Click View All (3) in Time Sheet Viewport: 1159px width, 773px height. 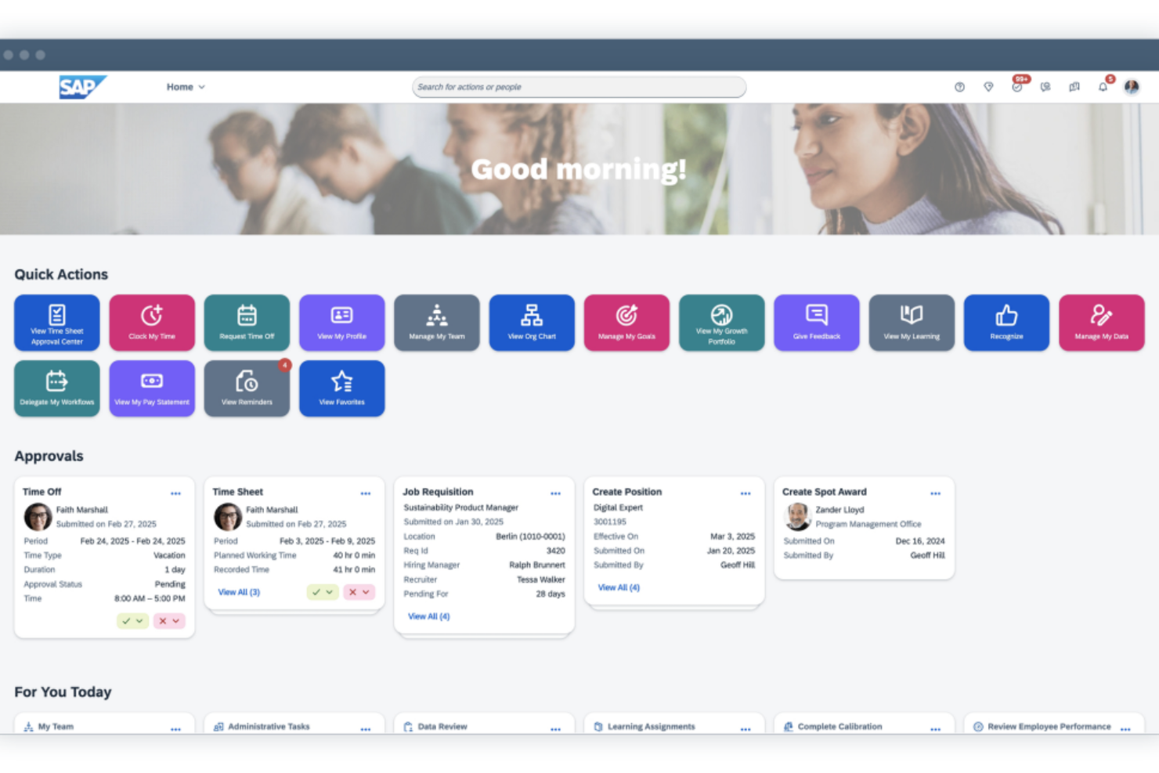pos(239,592)
